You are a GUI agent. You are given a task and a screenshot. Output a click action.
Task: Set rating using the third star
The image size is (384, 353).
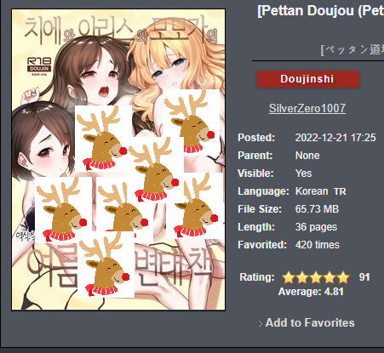[x=316, y=277]
